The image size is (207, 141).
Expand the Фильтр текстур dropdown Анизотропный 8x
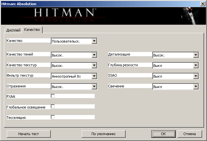click(74, 76)
